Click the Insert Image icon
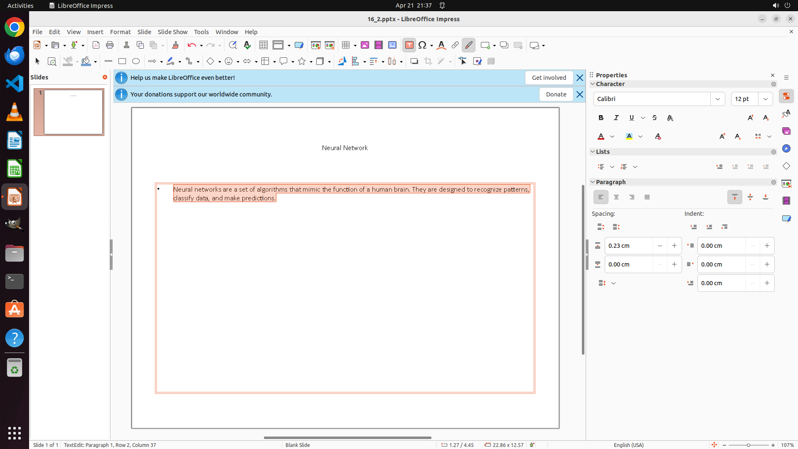Screen dimensions: 798x449 point(365,45)
